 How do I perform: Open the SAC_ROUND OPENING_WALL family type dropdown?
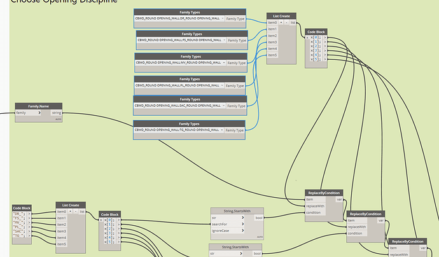(x=179, y=106)
